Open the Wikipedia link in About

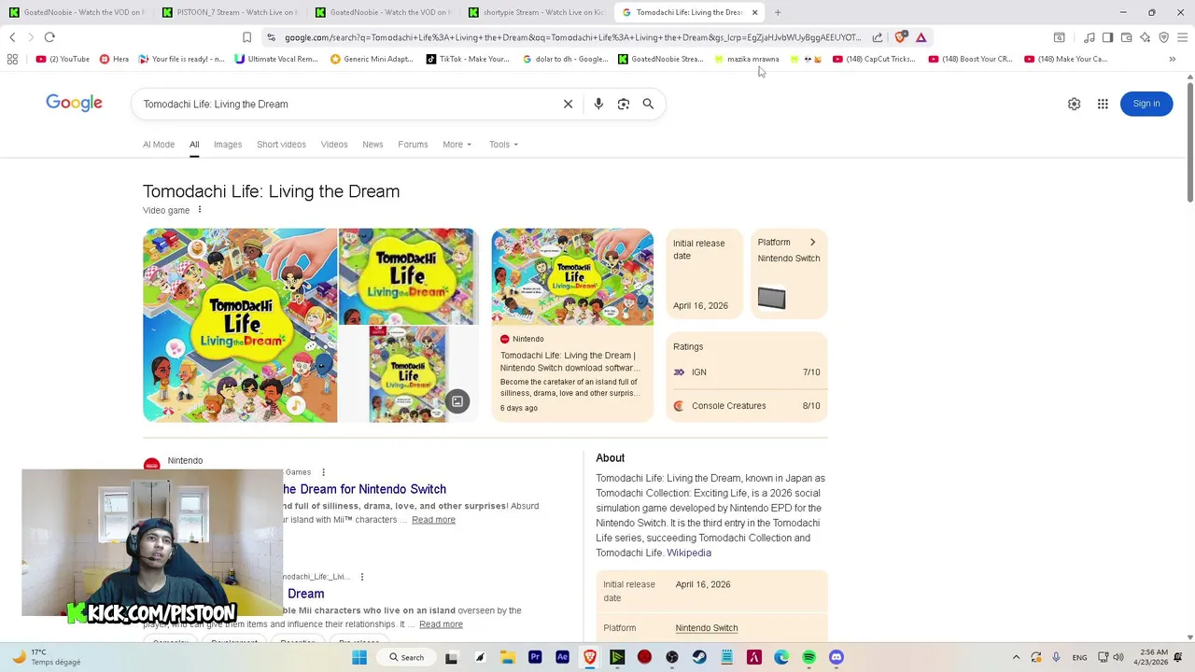pos(689,553)
